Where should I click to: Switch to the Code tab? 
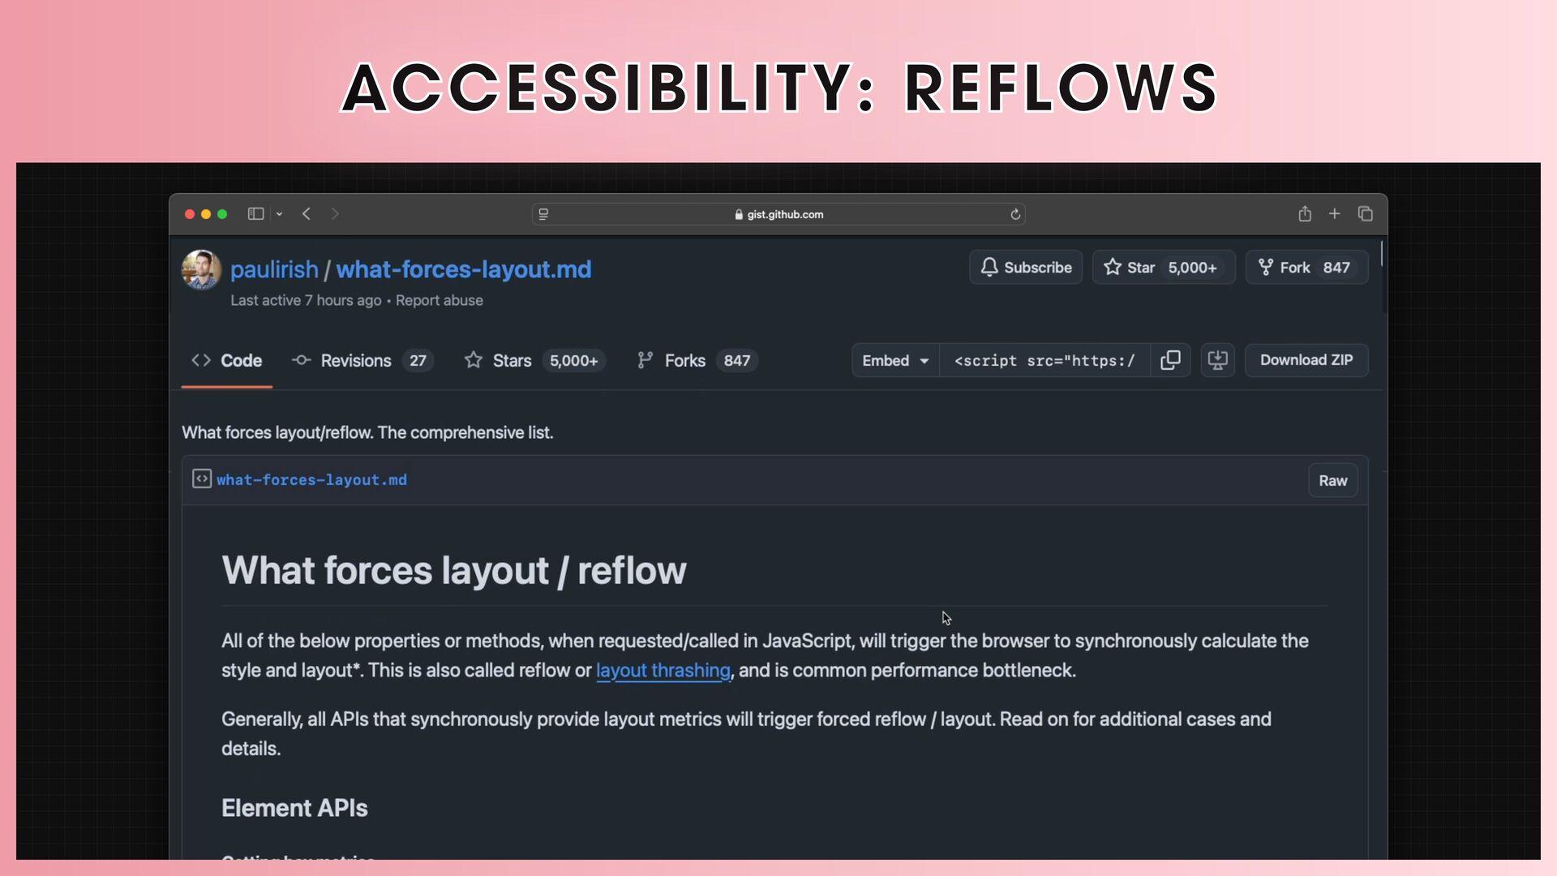tap(227, 361)
